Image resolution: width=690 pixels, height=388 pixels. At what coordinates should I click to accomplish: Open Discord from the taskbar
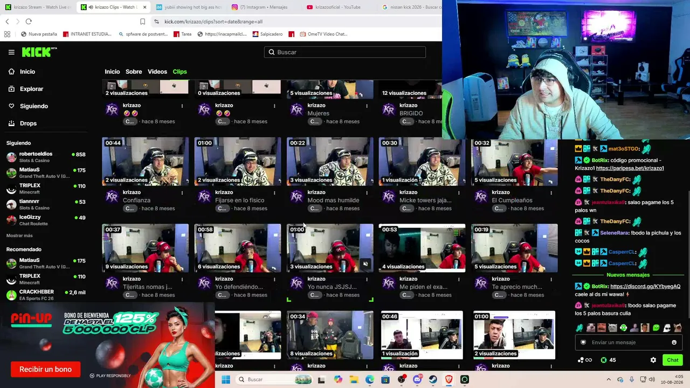point(417,379)
